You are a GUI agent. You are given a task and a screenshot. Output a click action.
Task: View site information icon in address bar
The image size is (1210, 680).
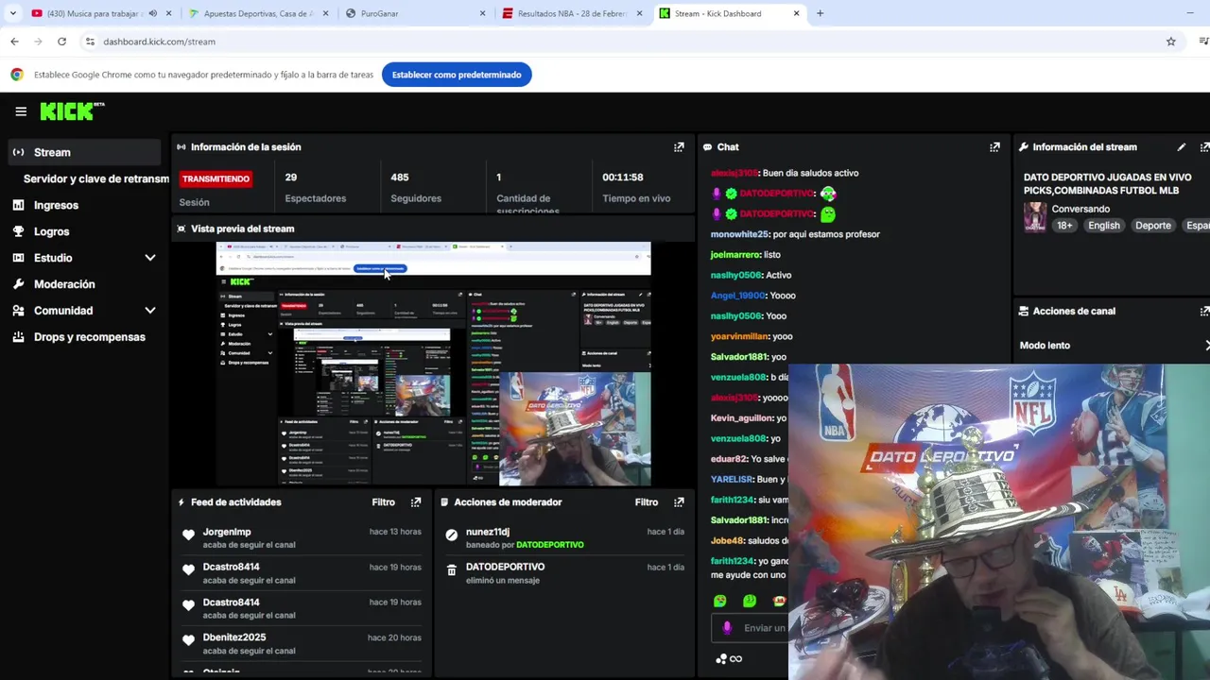coord(90,42)
